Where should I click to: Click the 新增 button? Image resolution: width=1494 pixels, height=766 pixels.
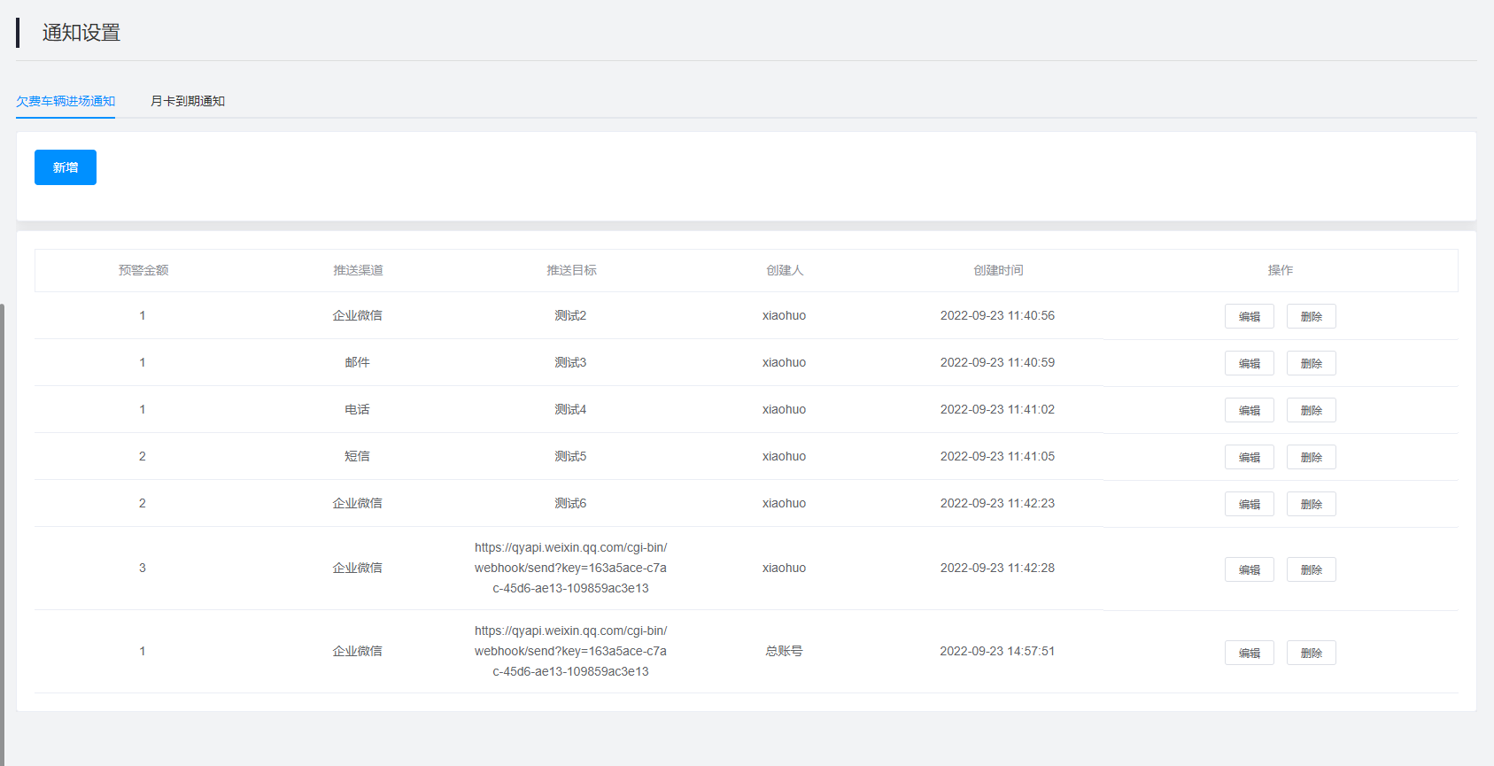pos(66,167)
